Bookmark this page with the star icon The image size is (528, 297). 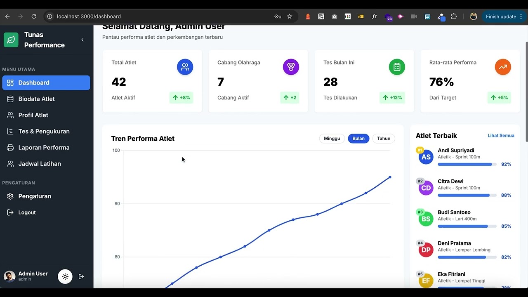290,16
